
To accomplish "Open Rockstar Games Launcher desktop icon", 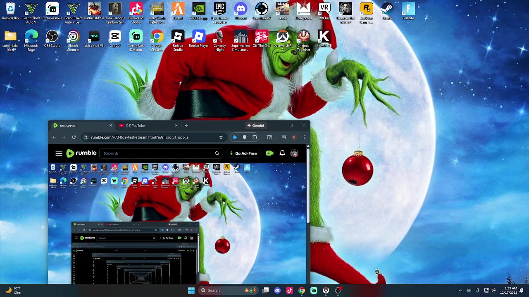I will [366, 13].
